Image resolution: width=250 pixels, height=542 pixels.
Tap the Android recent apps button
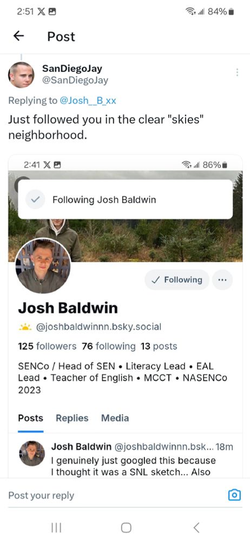[56, 527]
